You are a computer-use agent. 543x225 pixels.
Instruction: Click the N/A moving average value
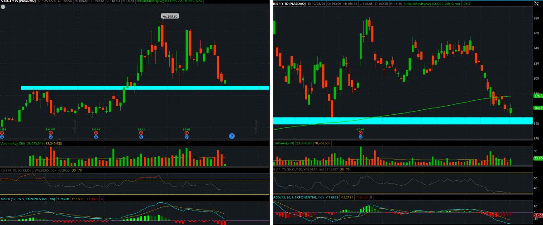tap(199, 1)
